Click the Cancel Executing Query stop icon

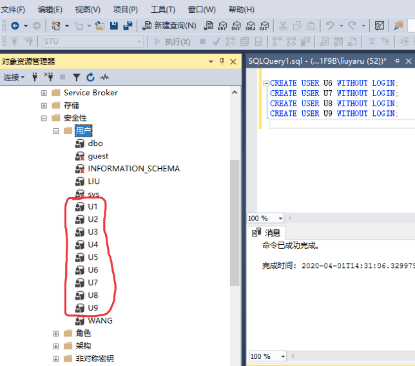[x=202, y=41]
